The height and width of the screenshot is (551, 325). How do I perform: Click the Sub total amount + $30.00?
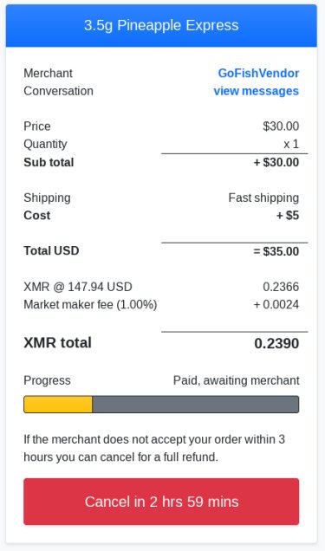276,162
